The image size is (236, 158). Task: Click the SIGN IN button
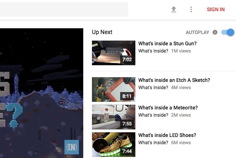click(x=216, y=9)
